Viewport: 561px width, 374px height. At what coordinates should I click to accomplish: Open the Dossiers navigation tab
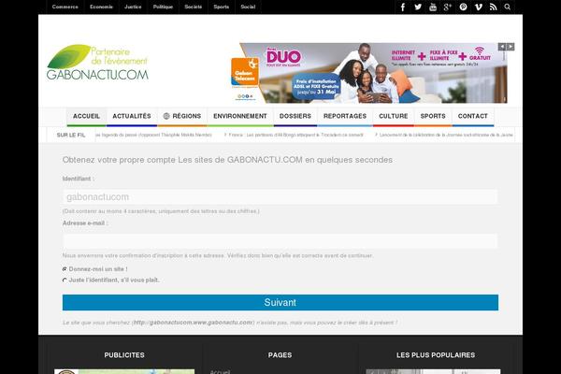295,116
